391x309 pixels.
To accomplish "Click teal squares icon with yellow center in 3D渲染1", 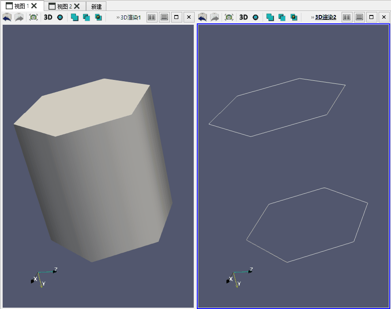I will pos(98,17).
